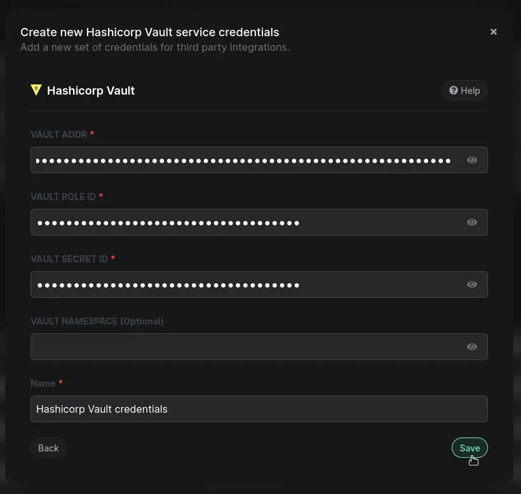Click the VAULT ROLE ID label
Viewport: 521px width, 494px height.
[64, 197]
